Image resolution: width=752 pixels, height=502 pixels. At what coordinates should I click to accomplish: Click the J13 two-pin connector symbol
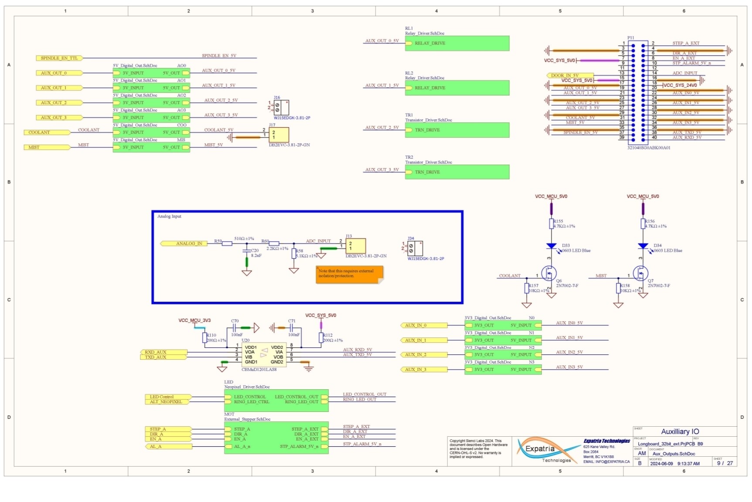coord(355,246)
